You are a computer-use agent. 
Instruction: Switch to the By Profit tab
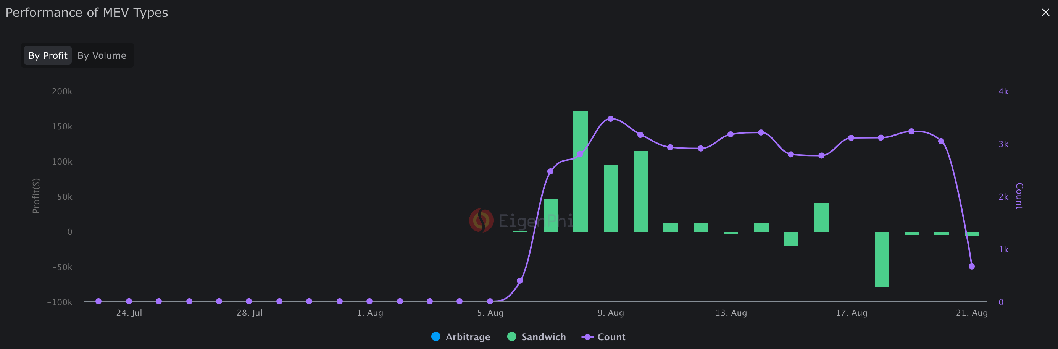[48, 55]
